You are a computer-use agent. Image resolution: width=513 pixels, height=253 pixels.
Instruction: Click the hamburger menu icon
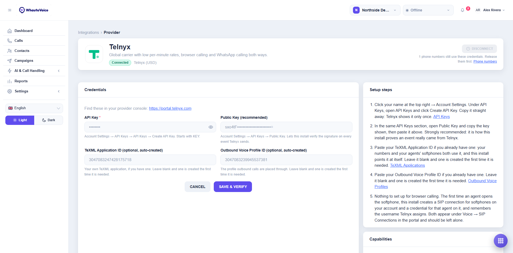[x=10, y=10]
